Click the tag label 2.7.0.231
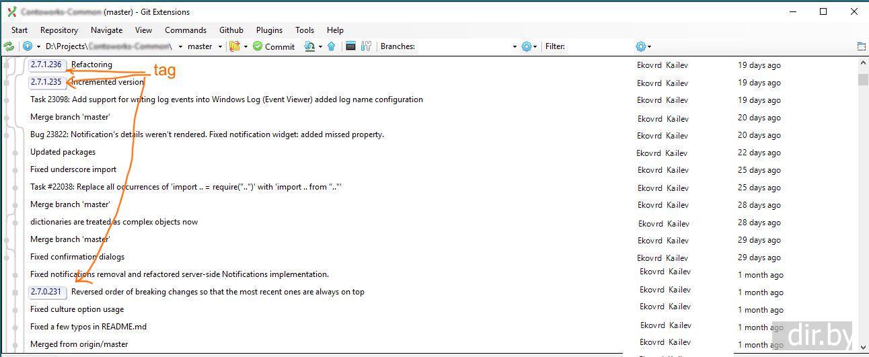 pyautogui.click(x=46, y=292)
